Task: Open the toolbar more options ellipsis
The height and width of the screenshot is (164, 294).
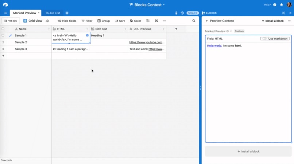Action: 165,21
